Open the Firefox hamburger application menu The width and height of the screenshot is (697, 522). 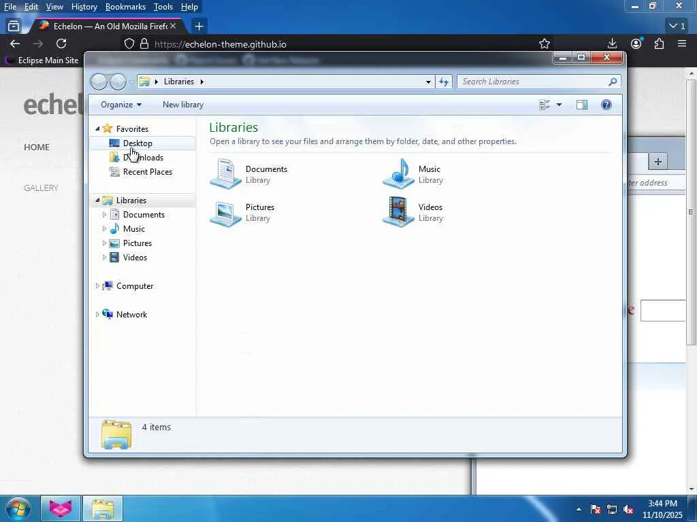(682, 43)
